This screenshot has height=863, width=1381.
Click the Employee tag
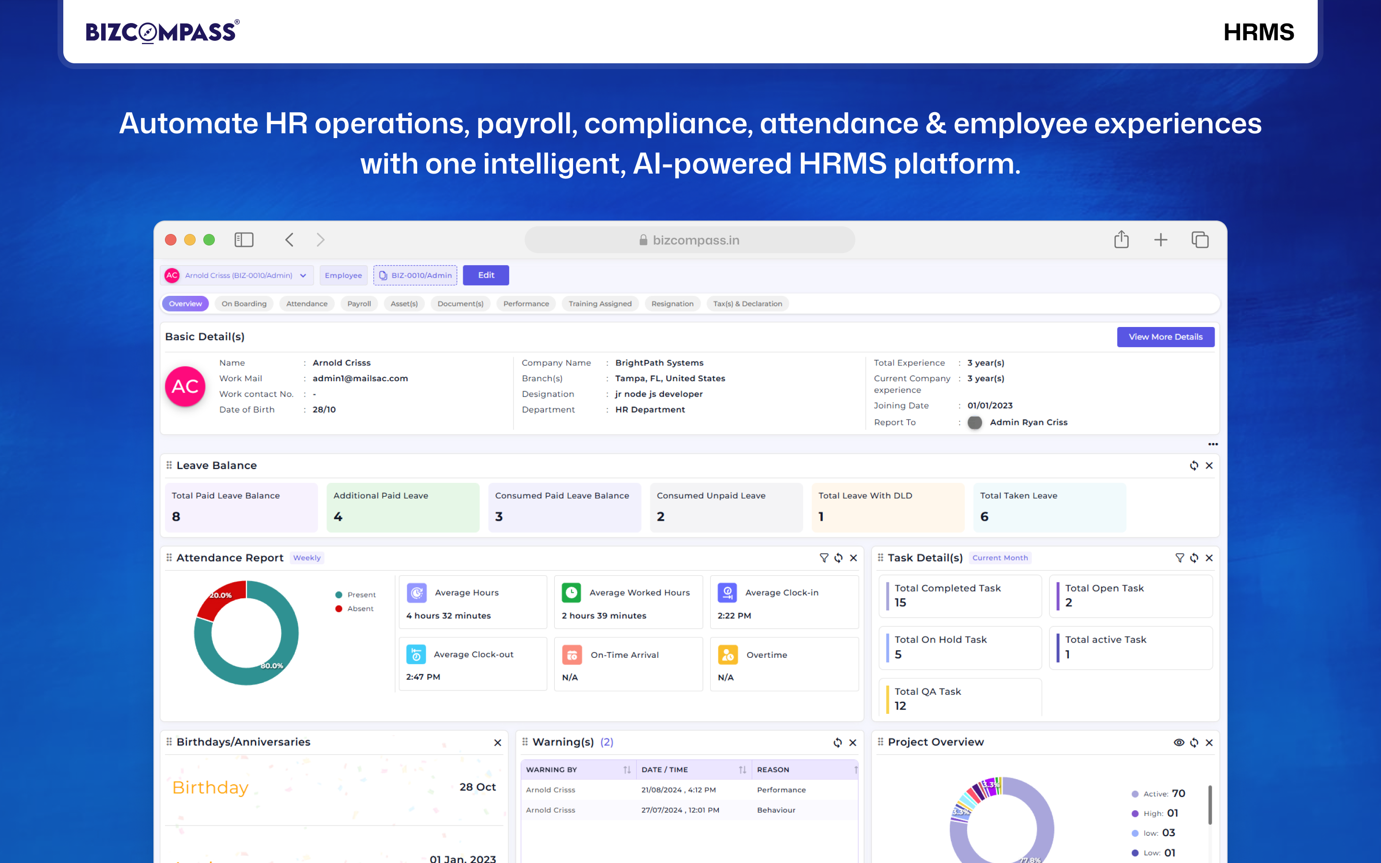pos(343,275)
